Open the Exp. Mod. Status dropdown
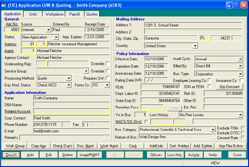This screenshot has height=167, width=249. pyautogui.click(x=69, y=85)
